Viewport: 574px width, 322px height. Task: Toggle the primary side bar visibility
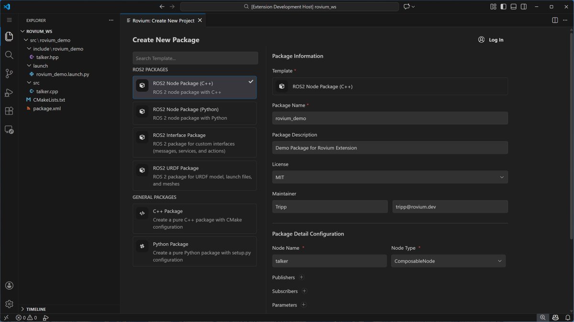pos(504,7)
